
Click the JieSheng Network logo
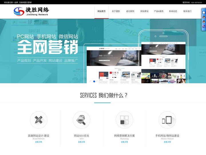coord(31,11)
